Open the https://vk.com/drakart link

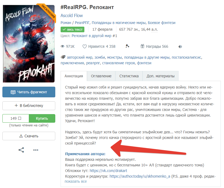point(108,171)
